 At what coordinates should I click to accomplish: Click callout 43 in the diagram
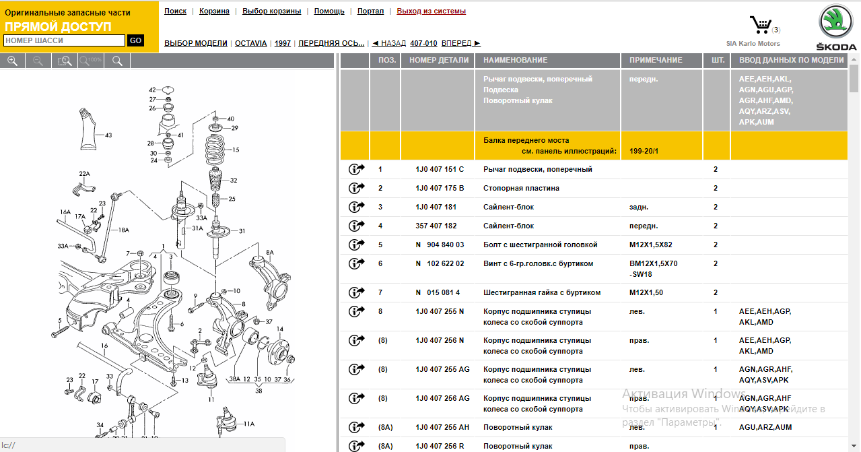click(x=108, y=135)
